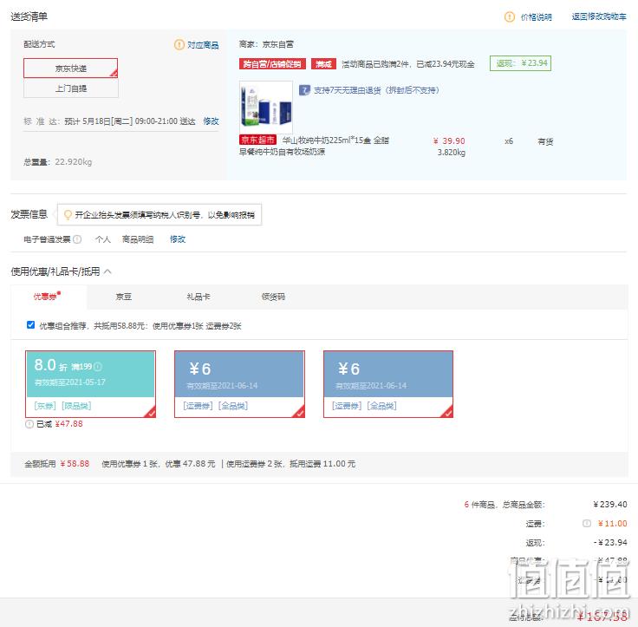The height and width of the screenshot is (627, 638).
Task: Go back via 返回修改购物车 link
Action: point(598,16)
